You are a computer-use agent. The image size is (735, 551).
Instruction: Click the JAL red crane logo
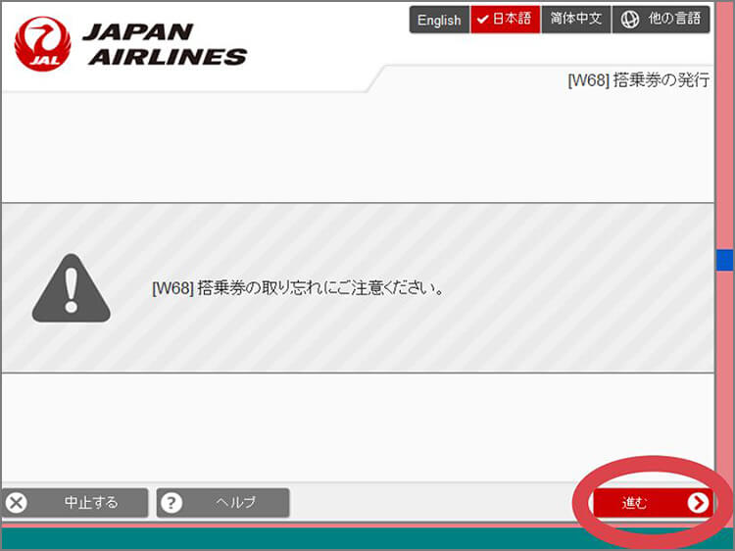[x=42, y=44]
